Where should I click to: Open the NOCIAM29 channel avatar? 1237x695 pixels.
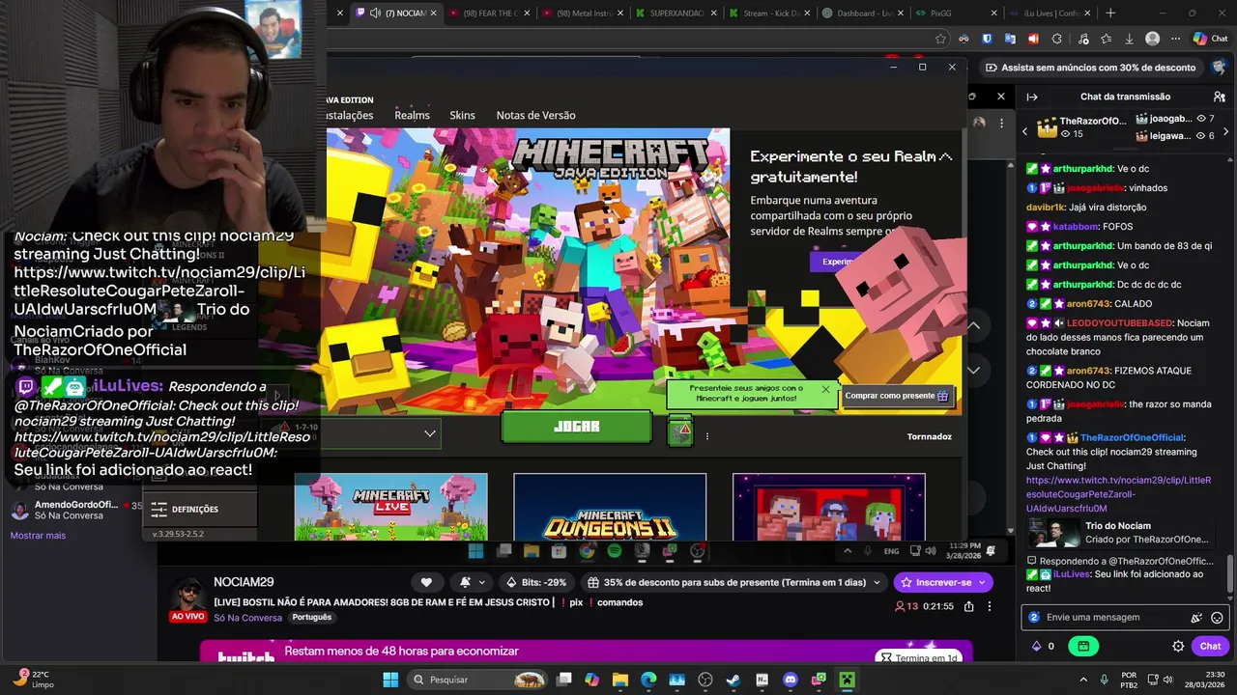187,598
